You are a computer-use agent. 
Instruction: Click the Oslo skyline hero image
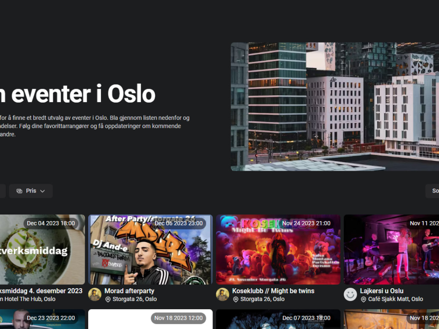coord(335,107)
